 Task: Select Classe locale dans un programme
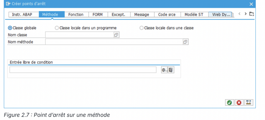pos(57,28)
